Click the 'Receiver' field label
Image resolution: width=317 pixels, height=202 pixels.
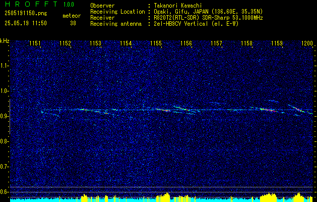102,18
